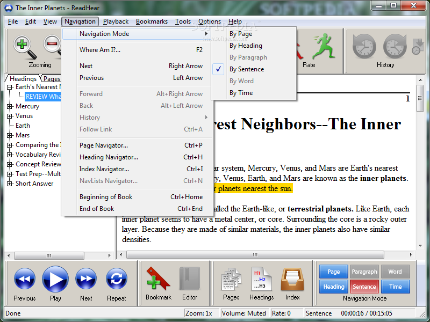The width and height of the screenshot is (430, 322).
Task: Click the second History clock icon
Action: pos(395,47)
